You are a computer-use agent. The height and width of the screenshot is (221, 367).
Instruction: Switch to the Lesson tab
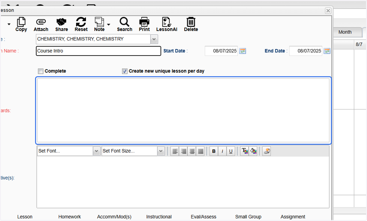[25, 217]
